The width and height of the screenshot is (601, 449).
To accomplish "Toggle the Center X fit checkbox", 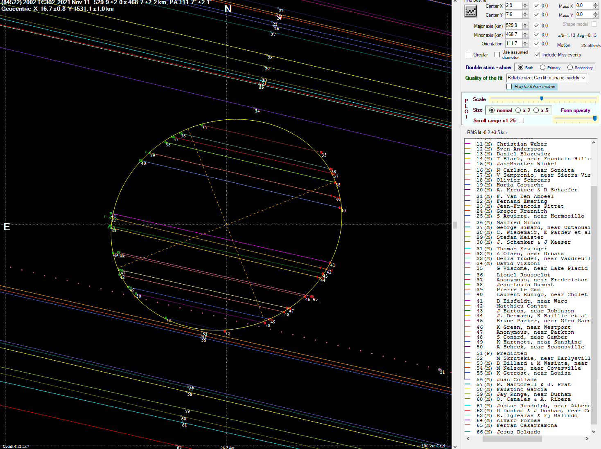I will tap(536, 6).
